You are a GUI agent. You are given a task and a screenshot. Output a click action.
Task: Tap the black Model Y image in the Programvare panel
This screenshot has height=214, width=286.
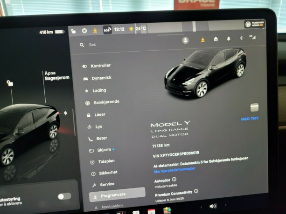[x=206, y=73]
